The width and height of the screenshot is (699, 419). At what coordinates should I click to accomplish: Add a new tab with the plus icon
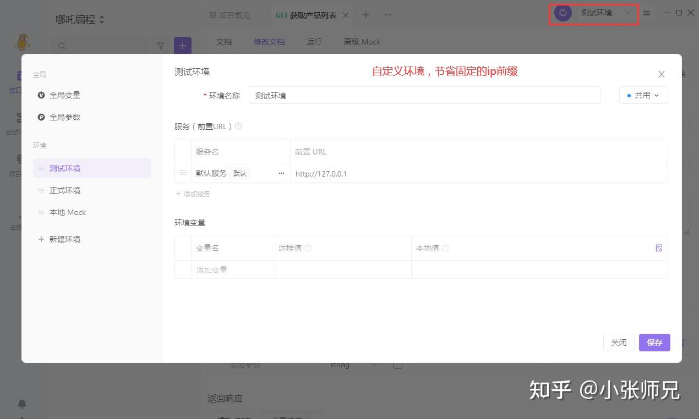click(366, 15)
